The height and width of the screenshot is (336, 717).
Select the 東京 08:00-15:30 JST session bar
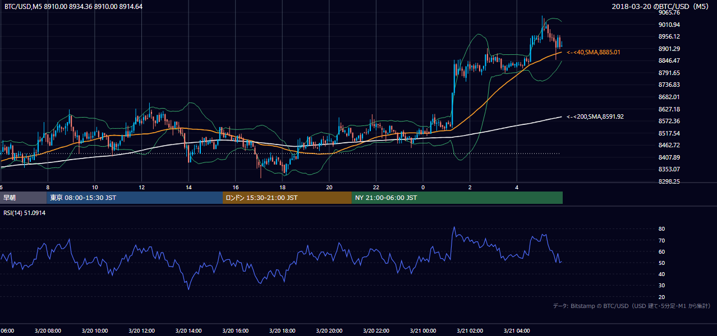(x=135, y=198)
